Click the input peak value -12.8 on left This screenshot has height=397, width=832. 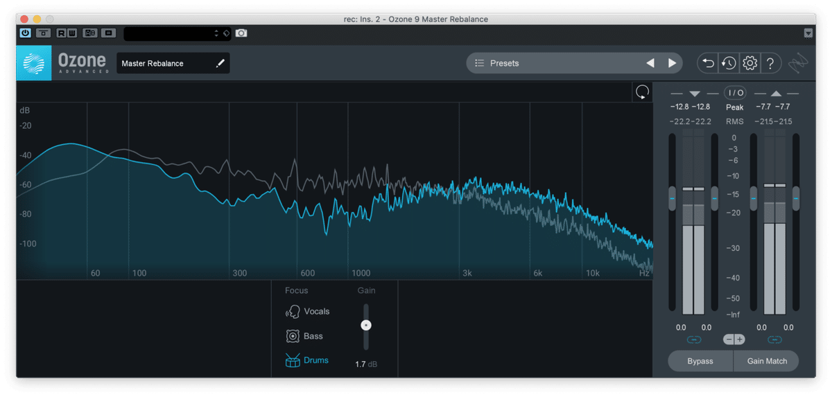[679, 107]
